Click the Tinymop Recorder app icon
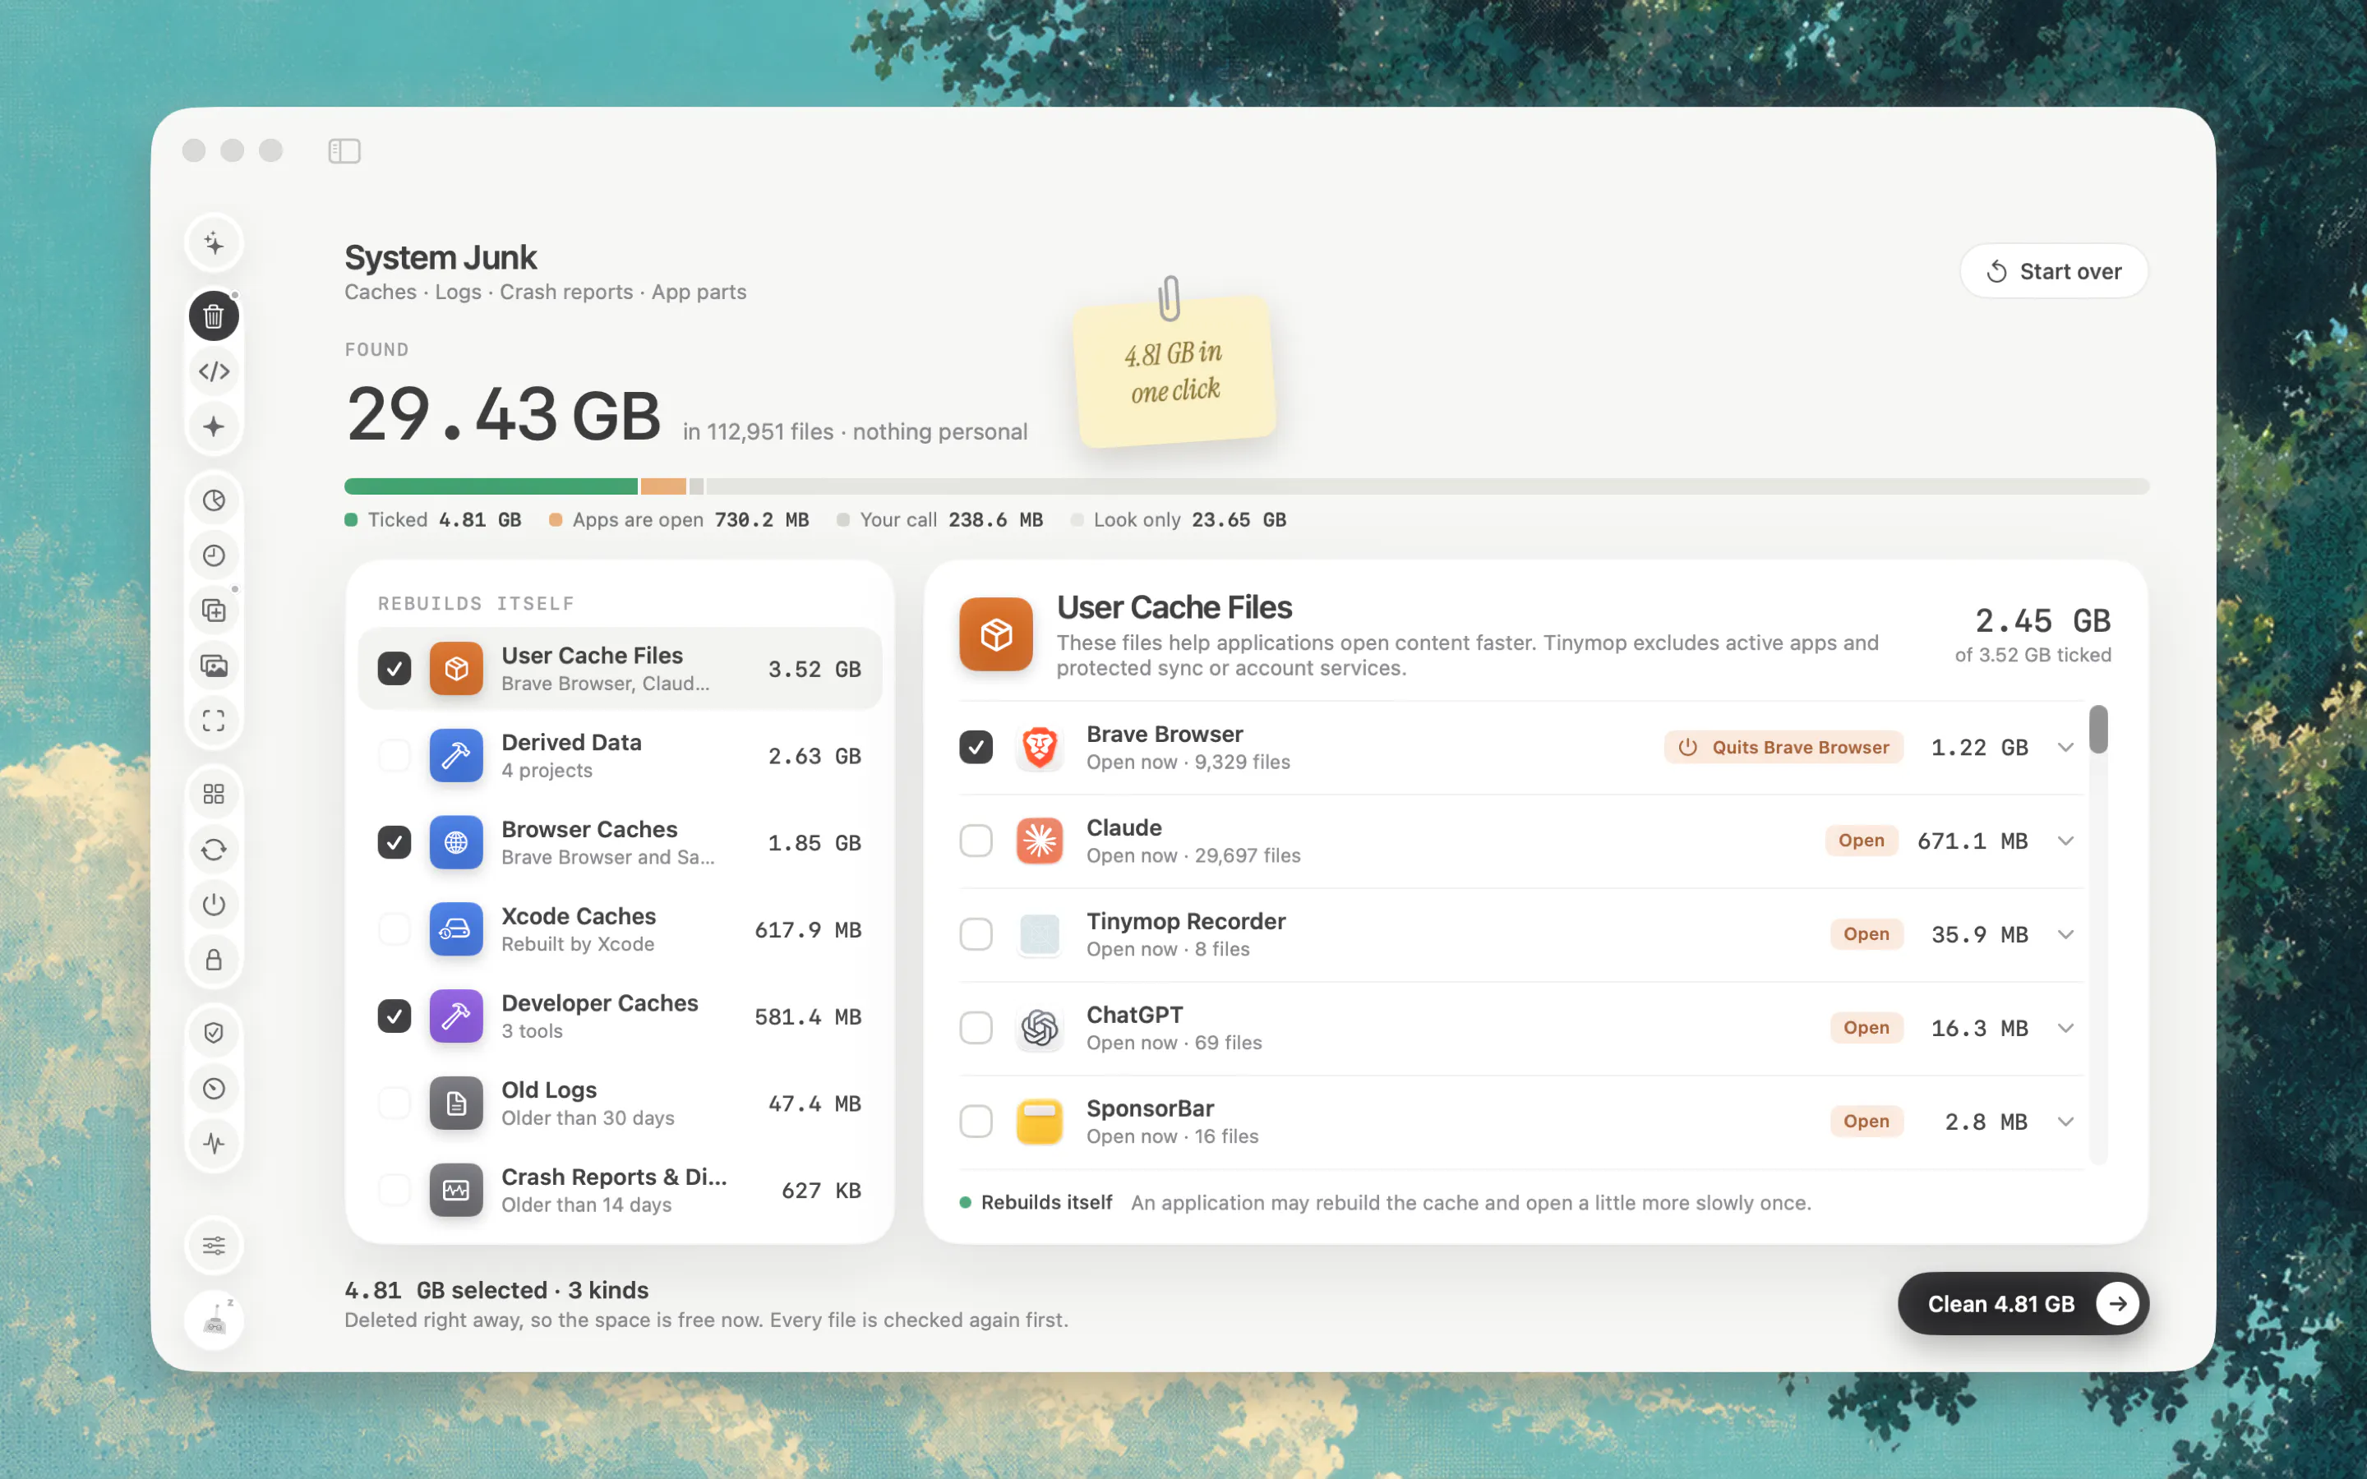Image resolution: width=2367 pixels, height=1479 pixels. (1039, 935)
